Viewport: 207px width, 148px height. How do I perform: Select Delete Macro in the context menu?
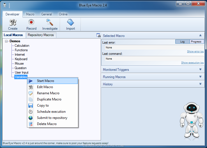(52, 124)
